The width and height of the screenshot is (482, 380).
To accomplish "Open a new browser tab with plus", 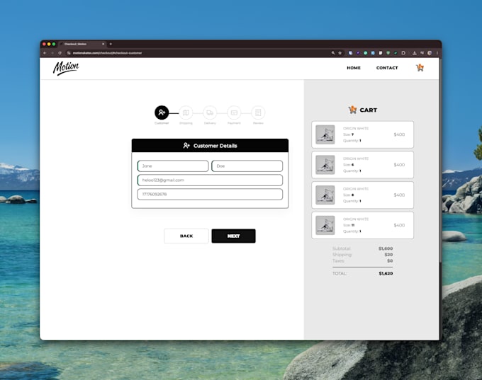I will pos(111,44).
